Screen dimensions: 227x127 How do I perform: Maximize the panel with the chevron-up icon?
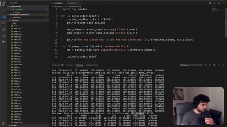tap(219, 65)
